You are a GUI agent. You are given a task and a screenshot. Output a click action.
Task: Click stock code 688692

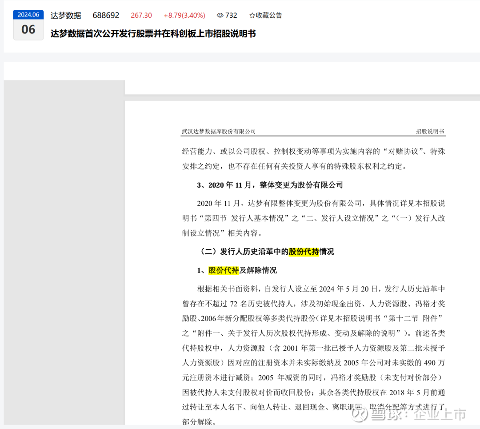[x=106, y=15]
